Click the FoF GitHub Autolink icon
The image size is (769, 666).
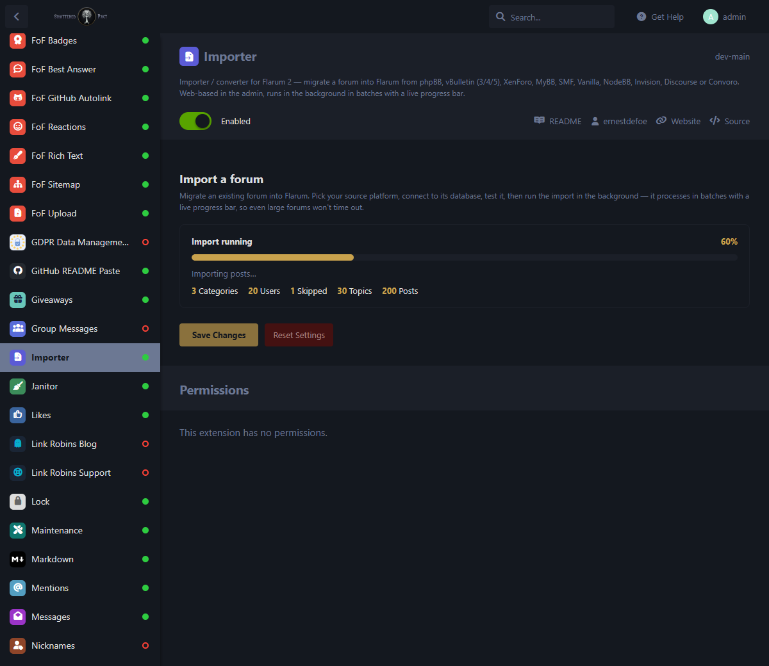(18, 98)
